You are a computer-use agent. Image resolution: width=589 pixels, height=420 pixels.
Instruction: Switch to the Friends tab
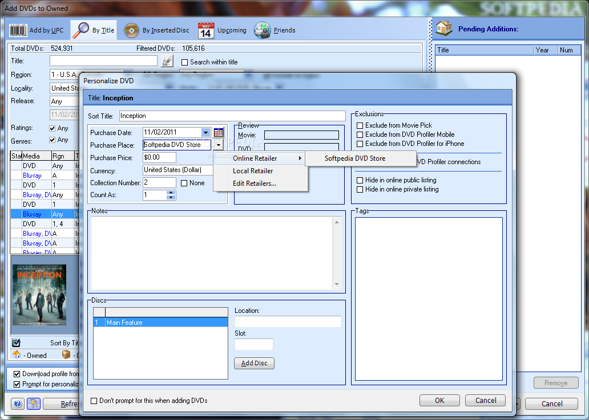[x=275, y=30]
